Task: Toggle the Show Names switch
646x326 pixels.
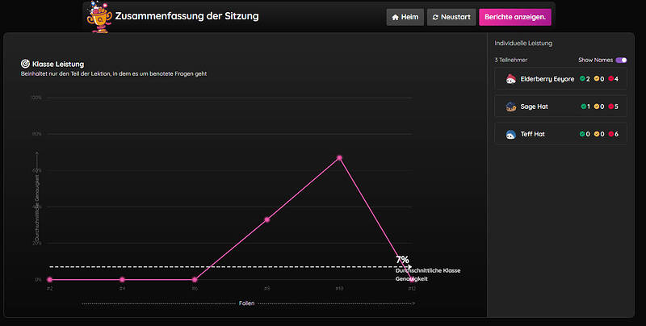Action: tap(621, 61)
